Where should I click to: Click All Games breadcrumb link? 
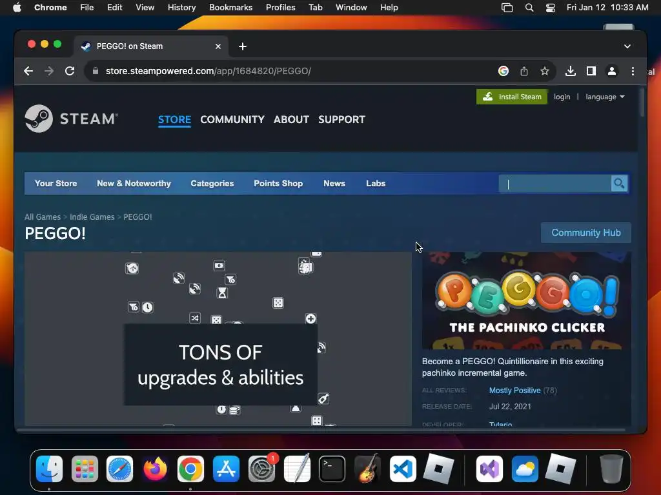[43, 217]
